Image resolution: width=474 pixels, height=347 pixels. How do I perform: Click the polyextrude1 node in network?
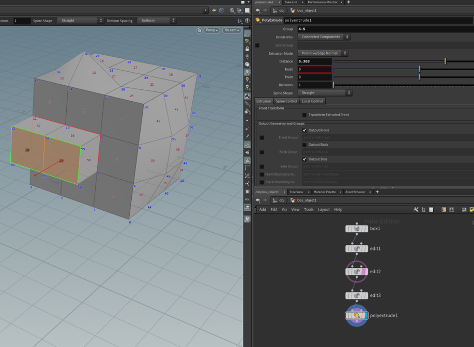click(357, 316)
